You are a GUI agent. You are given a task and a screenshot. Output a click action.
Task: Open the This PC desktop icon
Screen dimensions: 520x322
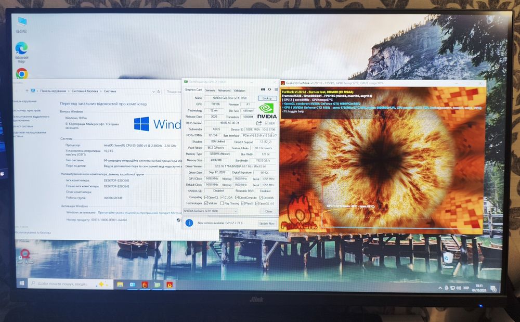click(21, 24)
